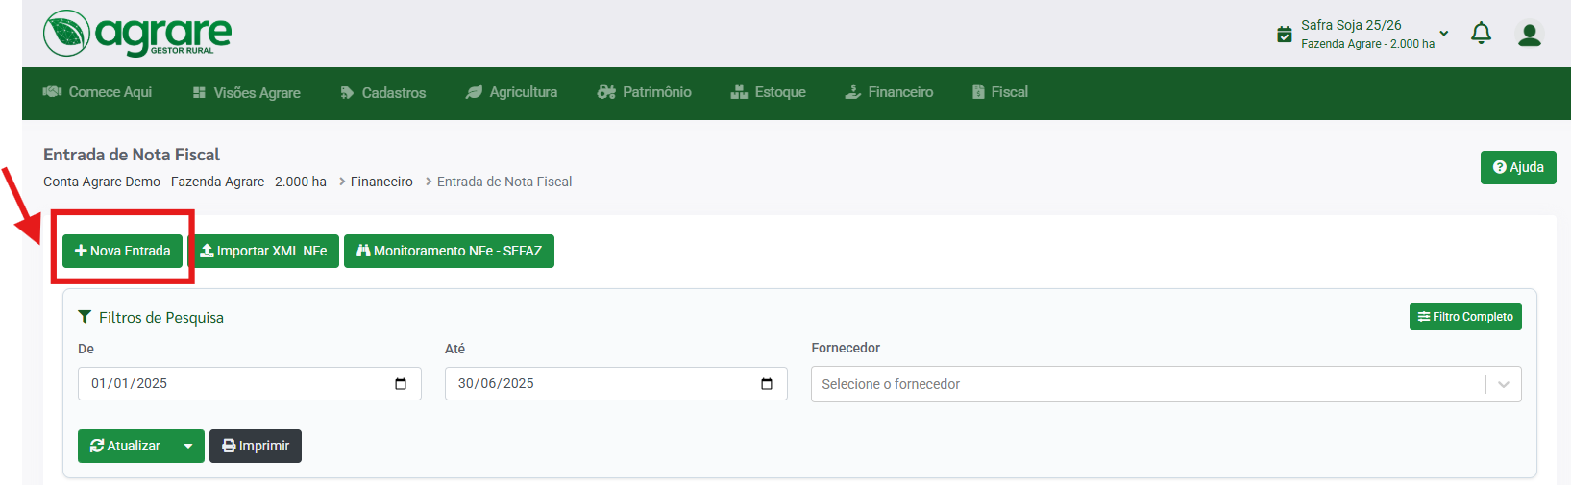Expand the Safra Soja 25/26 selector chevron
Screen dimensions: 1571x485
coord(1443,34)
